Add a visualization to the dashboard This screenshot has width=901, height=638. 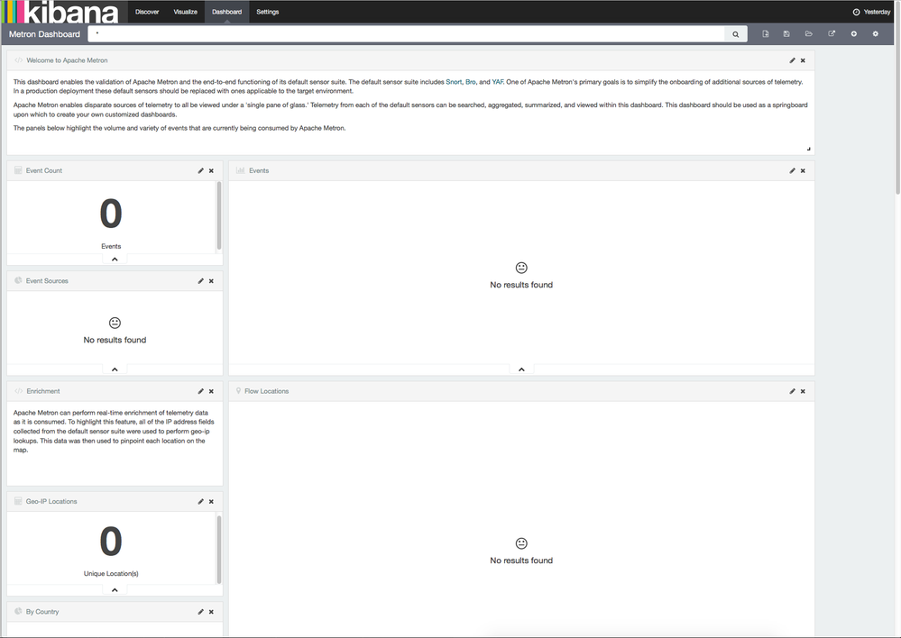coord(853,33)
